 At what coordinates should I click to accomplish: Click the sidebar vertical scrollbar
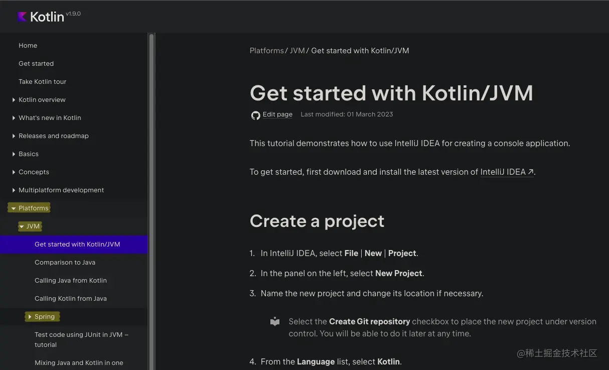pos(151,201)
